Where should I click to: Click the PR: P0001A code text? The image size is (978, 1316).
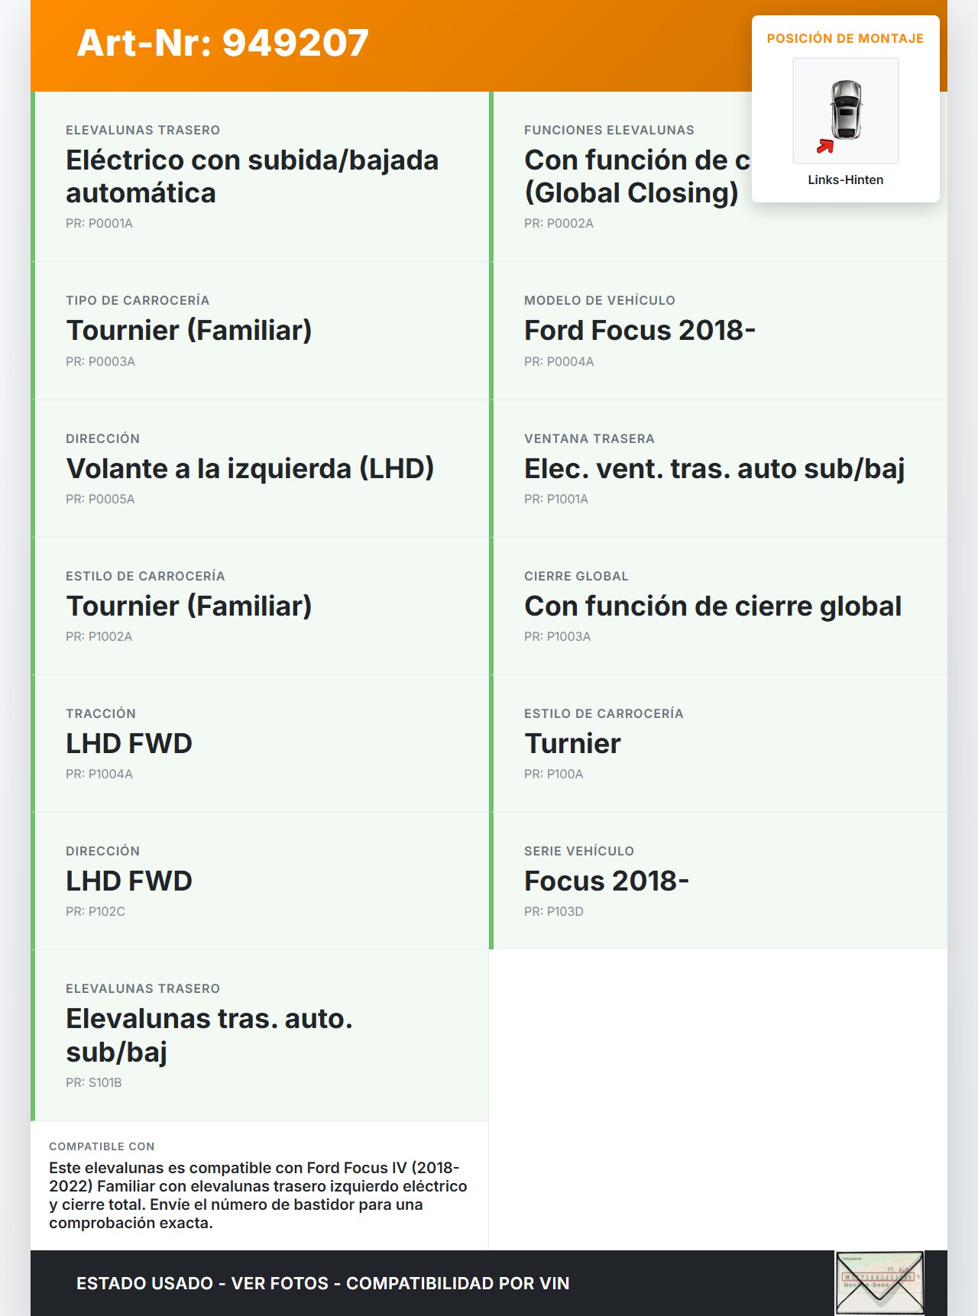[x=99, y=224]
